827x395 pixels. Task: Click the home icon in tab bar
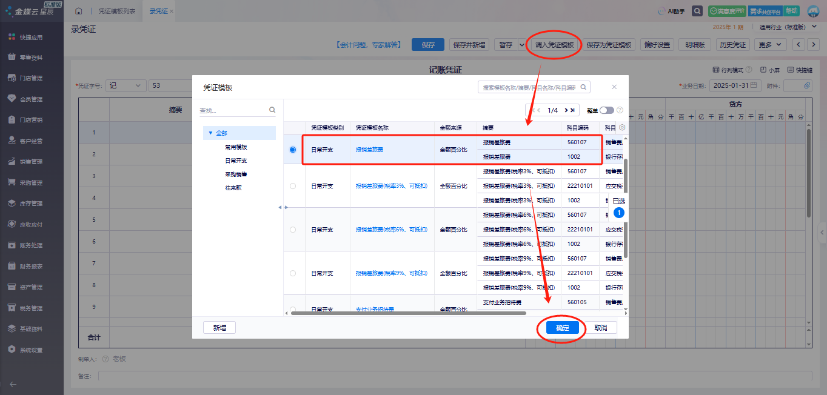pos(78,12)
